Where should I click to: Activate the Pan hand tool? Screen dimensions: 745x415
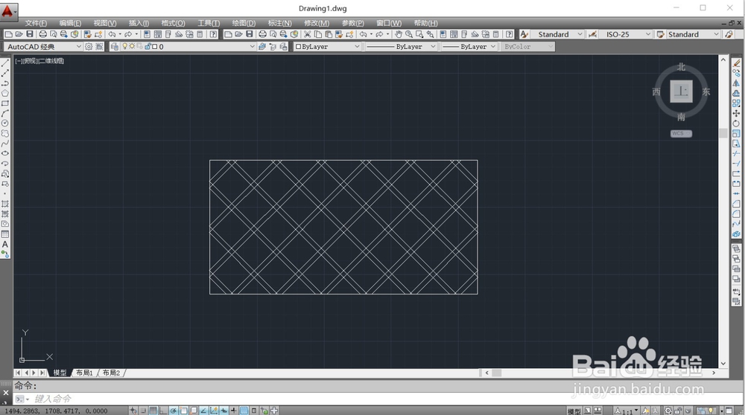tap(399, 34)
